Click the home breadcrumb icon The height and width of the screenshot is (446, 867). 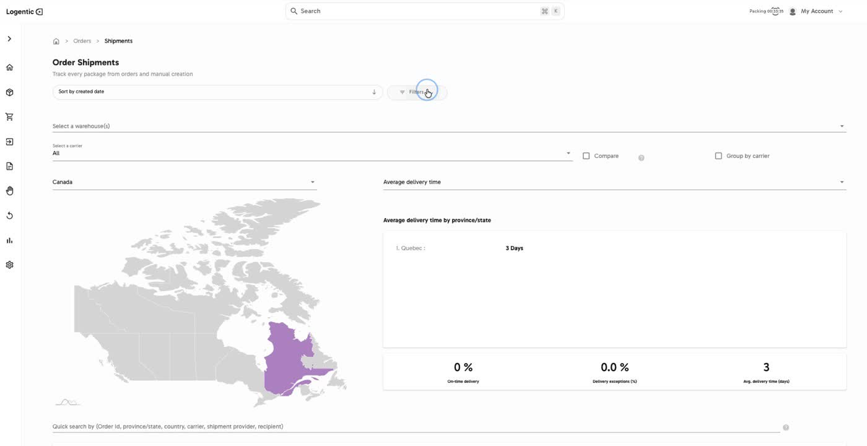point(56,42)
